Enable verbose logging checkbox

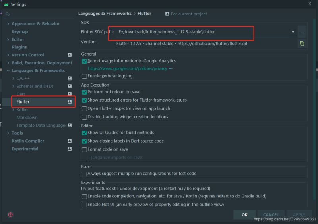coord(84,76)
